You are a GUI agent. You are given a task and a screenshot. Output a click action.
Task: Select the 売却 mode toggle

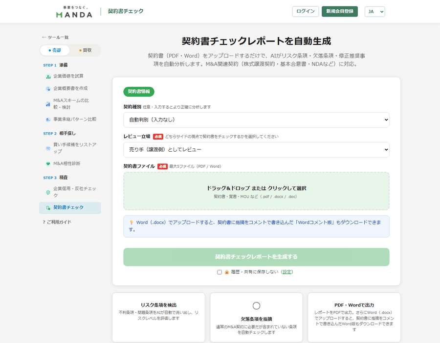55,50
